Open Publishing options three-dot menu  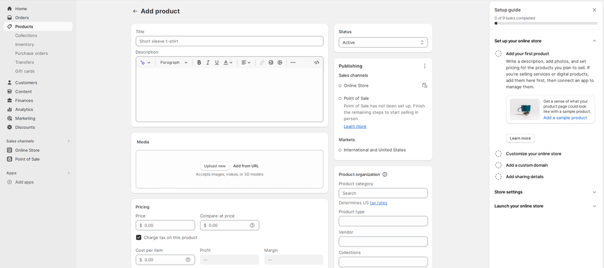(425, 66)
